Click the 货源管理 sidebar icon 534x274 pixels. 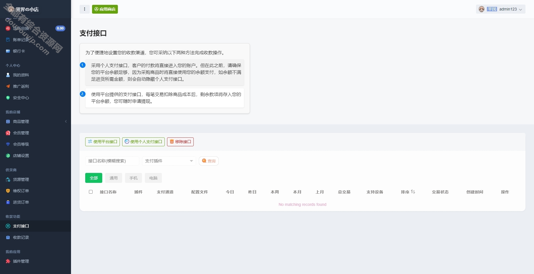point(8,179)
